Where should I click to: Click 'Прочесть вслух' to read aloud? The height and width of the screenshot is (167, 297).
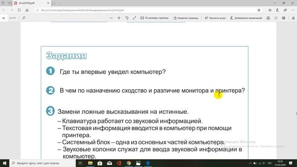click(215, 18)
